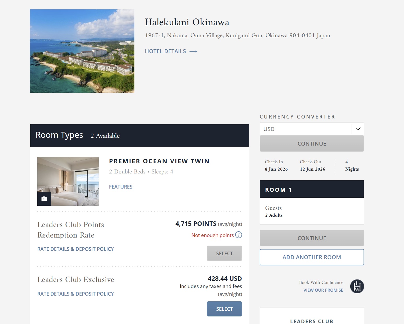Click the Not enough points help icon
The height and width of the screenshot is (324, 404).
pyautogui.click(x=239, y=235)
